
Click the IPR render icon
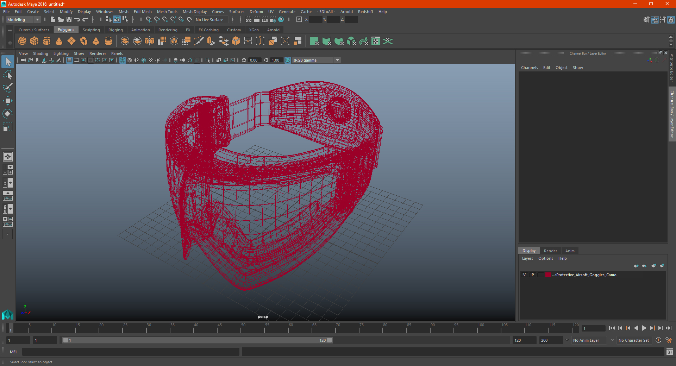(x=265, y=20)
